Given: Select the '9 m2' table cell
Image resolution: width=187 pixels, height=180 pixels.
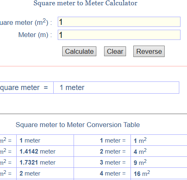Looking at the screenshot, I should click(159, 162).
